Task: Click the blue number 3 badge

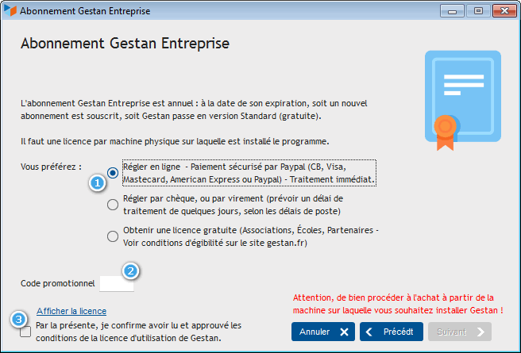Action: point(18,319)
